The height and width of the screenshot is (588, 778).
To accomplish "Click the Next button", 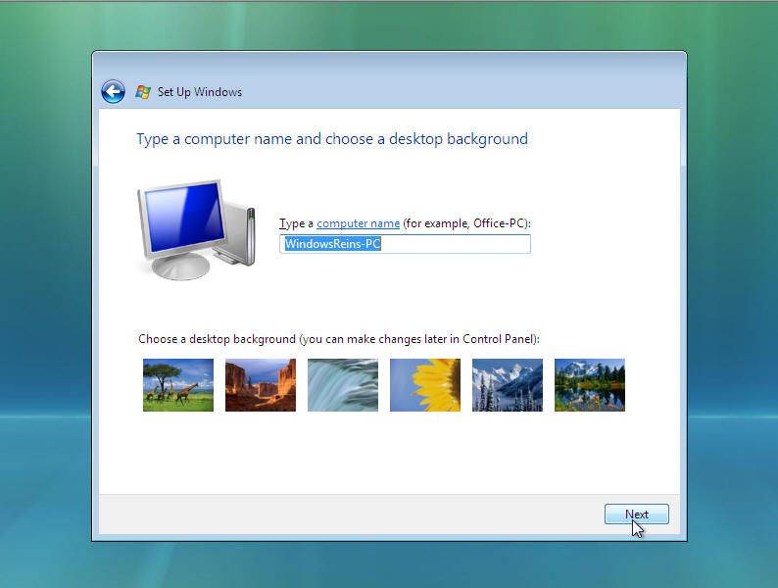I will tap(637, 514).
